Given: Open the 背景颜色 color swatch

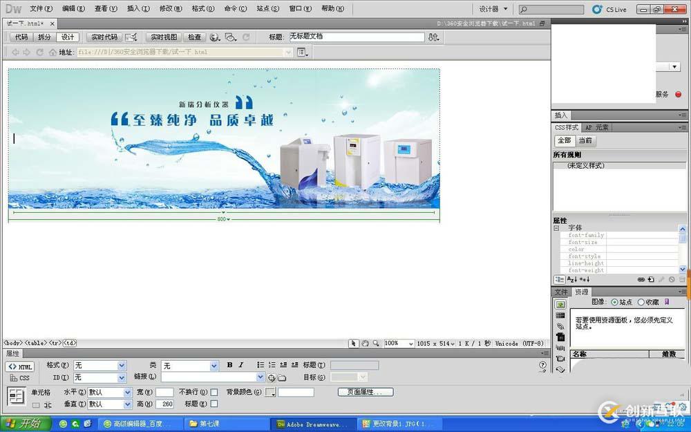Looking at the screenshot, I should click(270, 393).
